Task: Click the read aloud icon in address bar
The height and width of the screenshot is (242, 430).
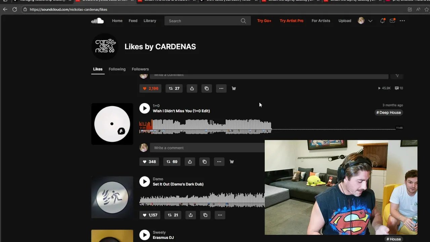Action: pos(418,9)
